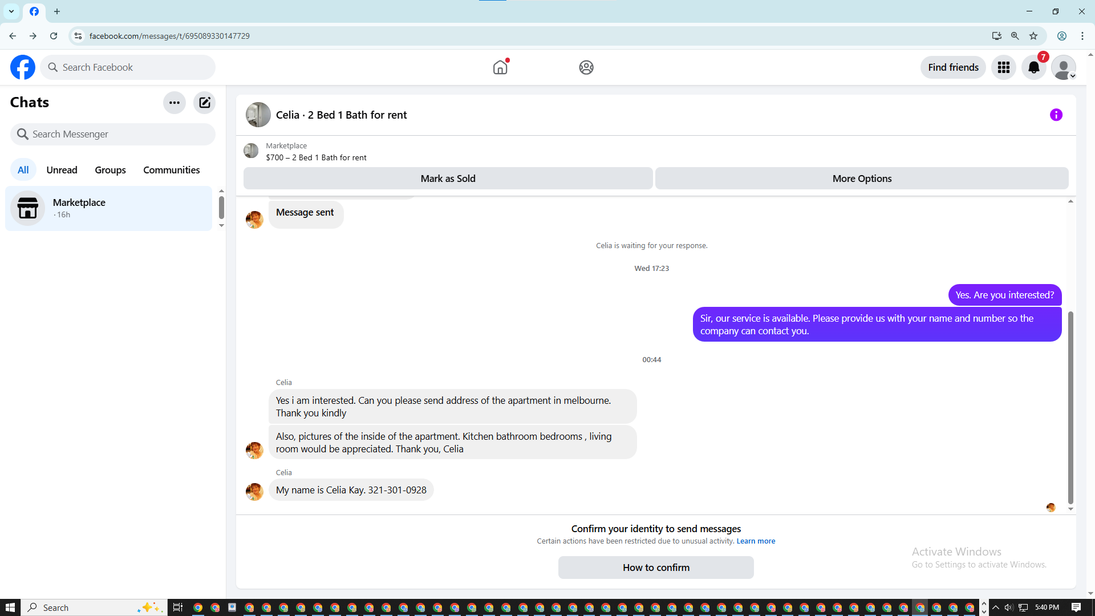The image size is (1095, 616).
Task: Open the Facebook logo home link
Action: point(23,67)
